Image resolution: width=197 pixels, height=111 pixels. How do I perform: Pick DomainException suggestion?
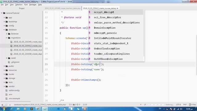pyautogui.click(x=116, y=28)
